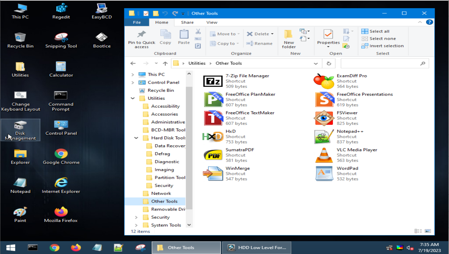
Task: Select Change Keyboard Layout desktop icon
Action: pos(20,101)
